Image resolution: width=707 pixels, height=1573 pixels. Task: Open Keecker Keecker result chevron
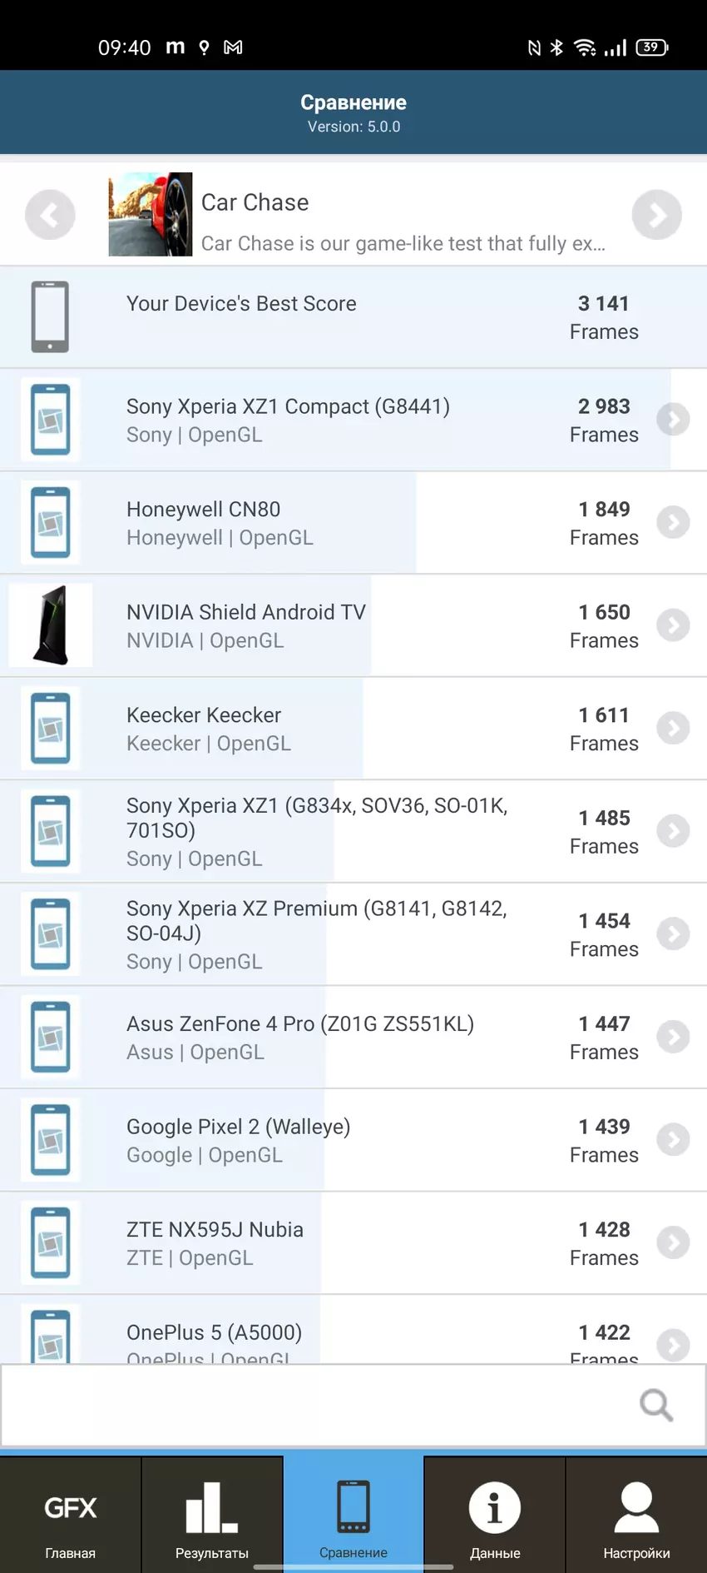coord(673,729)
